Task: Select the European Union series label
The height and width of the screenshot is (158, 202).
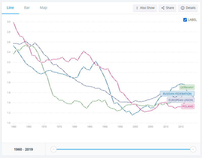Action: (181, 100)
